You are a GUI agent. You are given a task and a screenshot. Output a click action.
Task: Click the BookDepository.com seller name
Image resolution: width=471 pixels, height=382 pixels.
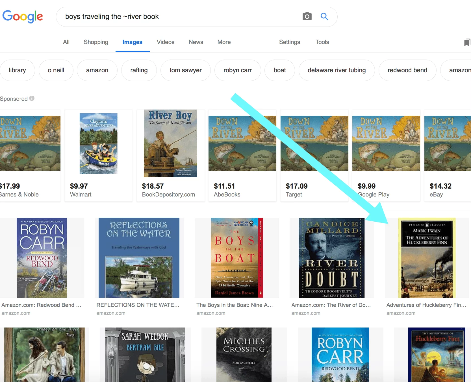point(168,195)
